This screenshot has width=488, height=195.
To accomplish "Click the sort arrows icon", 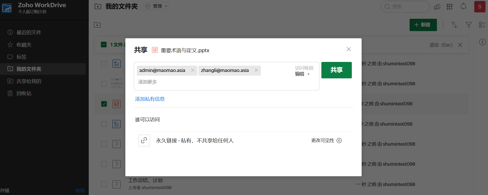I will (x=454, y=25).
